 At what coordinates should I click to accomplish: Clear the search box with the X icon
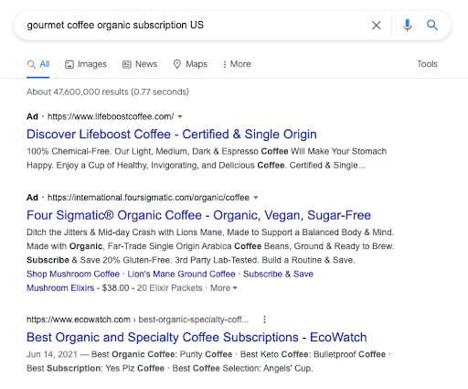coord(377,26)
